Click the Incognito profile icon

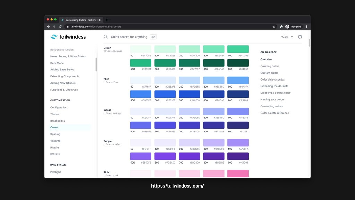click(x=287, y=27)
